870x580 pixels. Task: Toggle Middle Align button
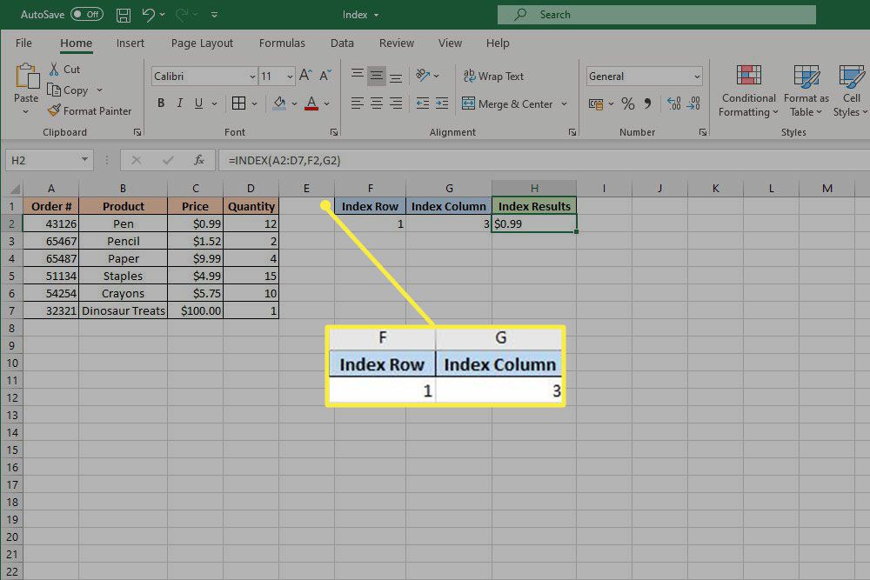377,75
